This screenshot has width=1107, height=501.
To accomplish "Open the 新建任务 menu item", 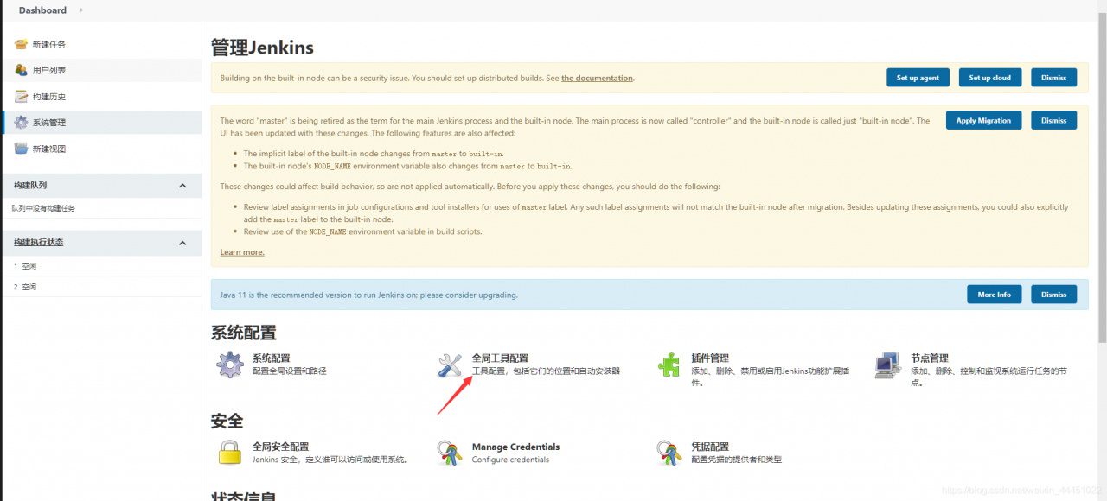I will [49, 44].
